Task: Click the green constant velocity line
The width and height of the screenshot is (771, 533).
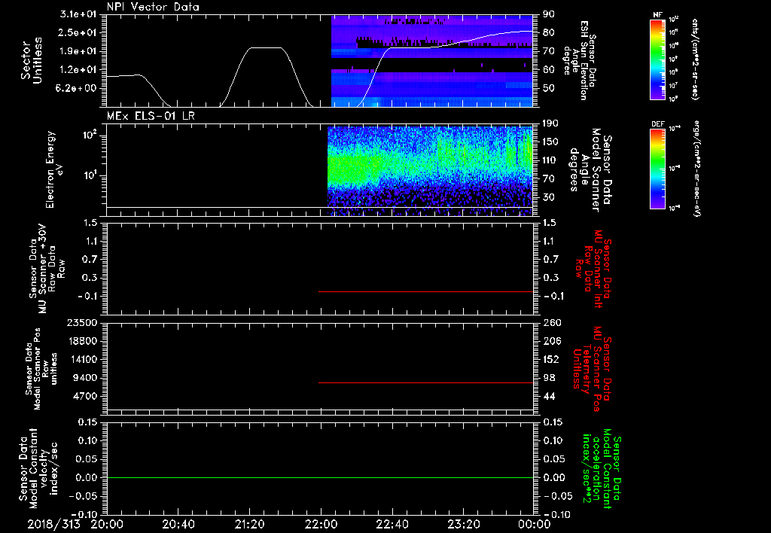Action: [x=320, y=477]
